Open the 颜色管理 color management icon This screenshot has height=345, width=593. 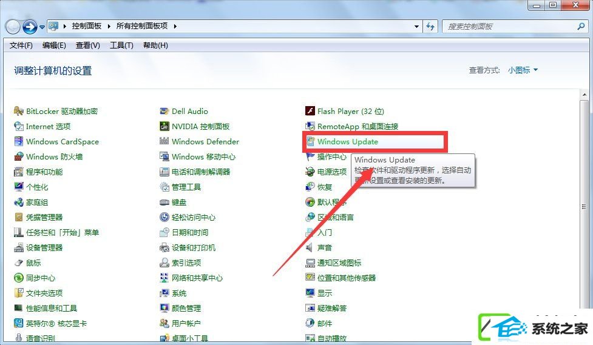(164, 308)
